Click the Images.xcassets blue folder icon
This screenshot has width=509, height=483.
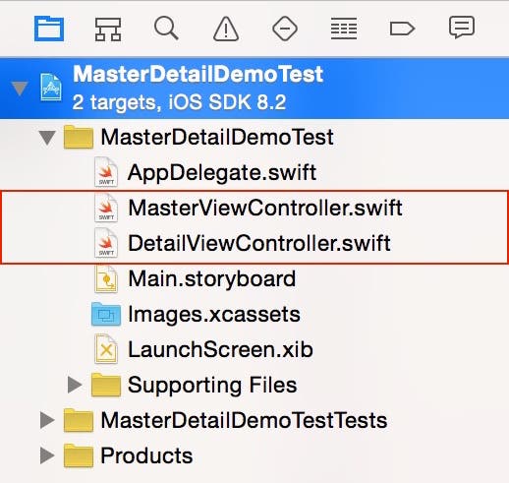coord(106,314)
